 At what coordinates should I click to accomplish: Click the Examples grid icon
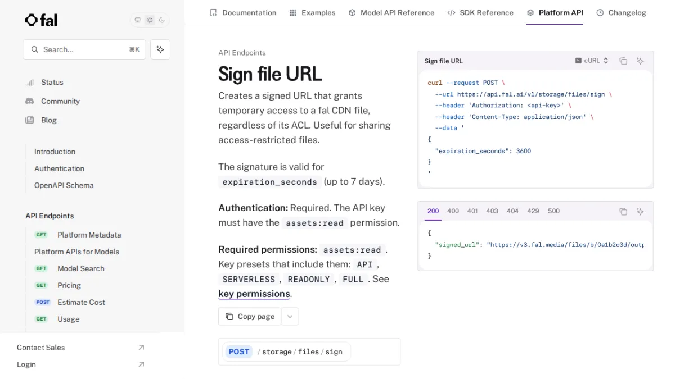pos(293,12)
